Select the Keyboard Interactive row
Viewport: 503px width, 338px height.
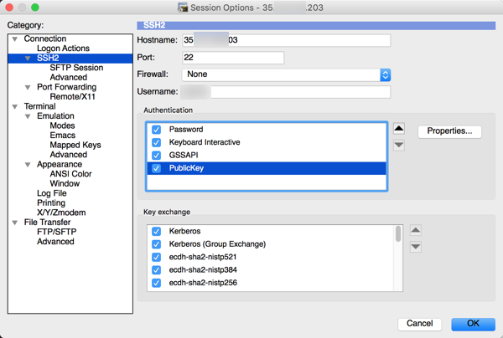point(267,142)
